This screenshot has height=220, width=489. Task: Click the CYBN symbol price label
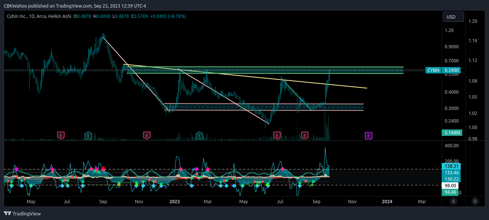tap(433, 70)
